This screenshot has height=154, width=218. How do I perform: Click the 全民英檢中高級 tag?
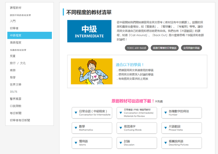click(191, 48)
